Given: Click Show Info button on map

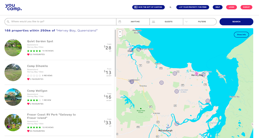Looking at the screenshot, I should (x=241, y=34).
